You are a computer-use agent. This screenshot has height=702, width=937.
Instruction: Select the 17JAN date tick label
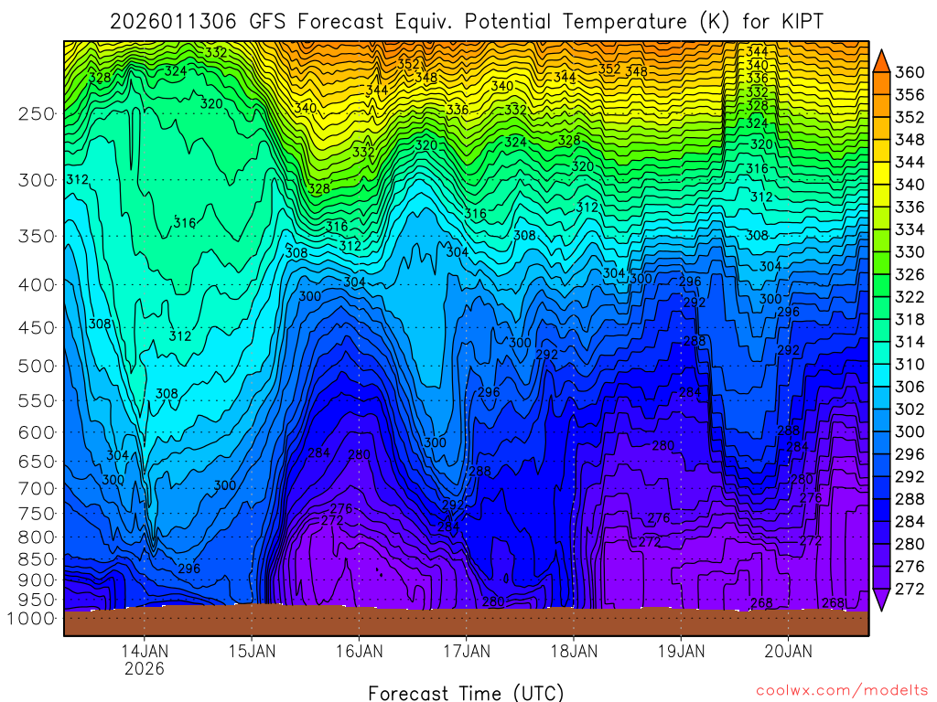click(x=466, y=651)
